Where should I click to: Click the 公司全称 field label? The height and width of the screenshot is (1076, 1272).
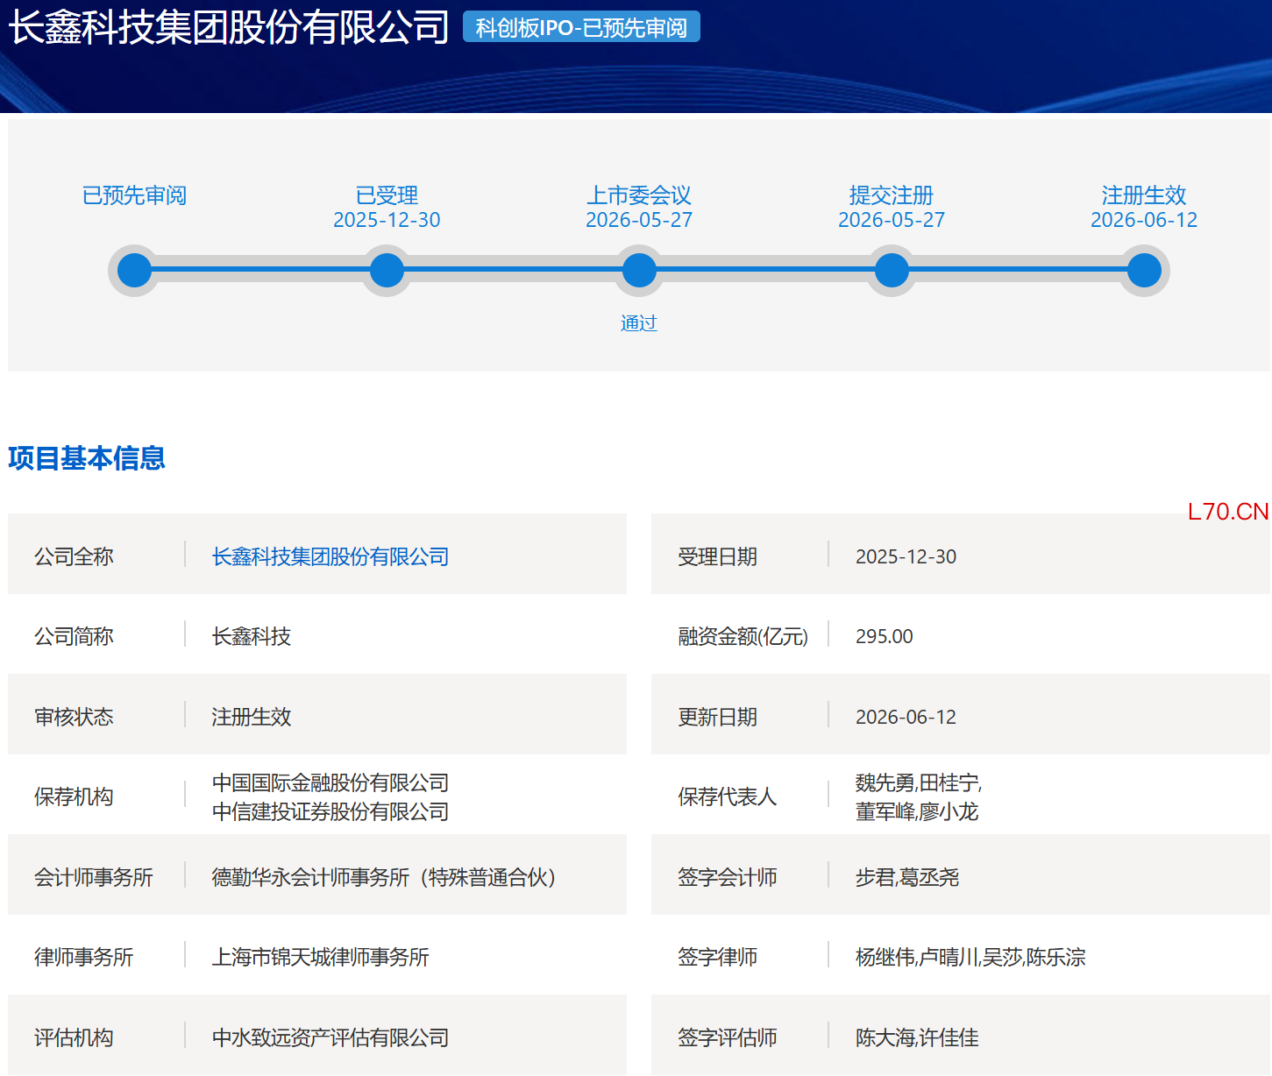point(74,556)
